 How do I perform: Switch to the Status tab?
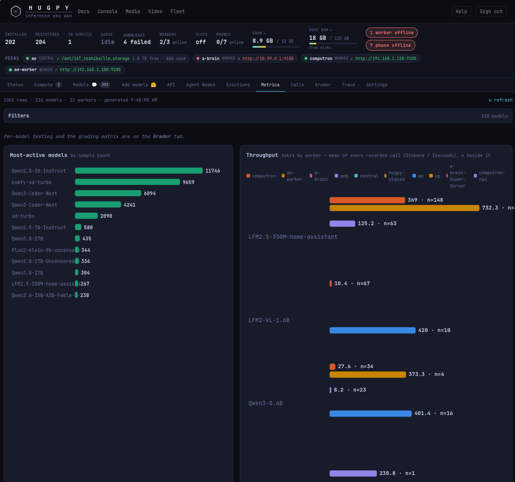coord(15,85)
